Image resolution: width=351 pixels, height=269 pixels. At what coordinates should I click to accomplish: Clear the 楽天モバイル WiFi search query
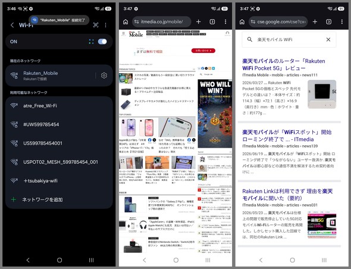(328, 40)
